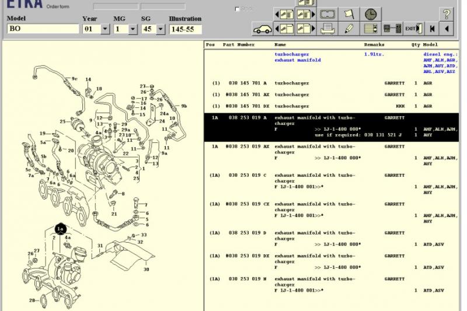
Task: Click the highlighted 1a position marker in diagram
Action: [61, 229]
